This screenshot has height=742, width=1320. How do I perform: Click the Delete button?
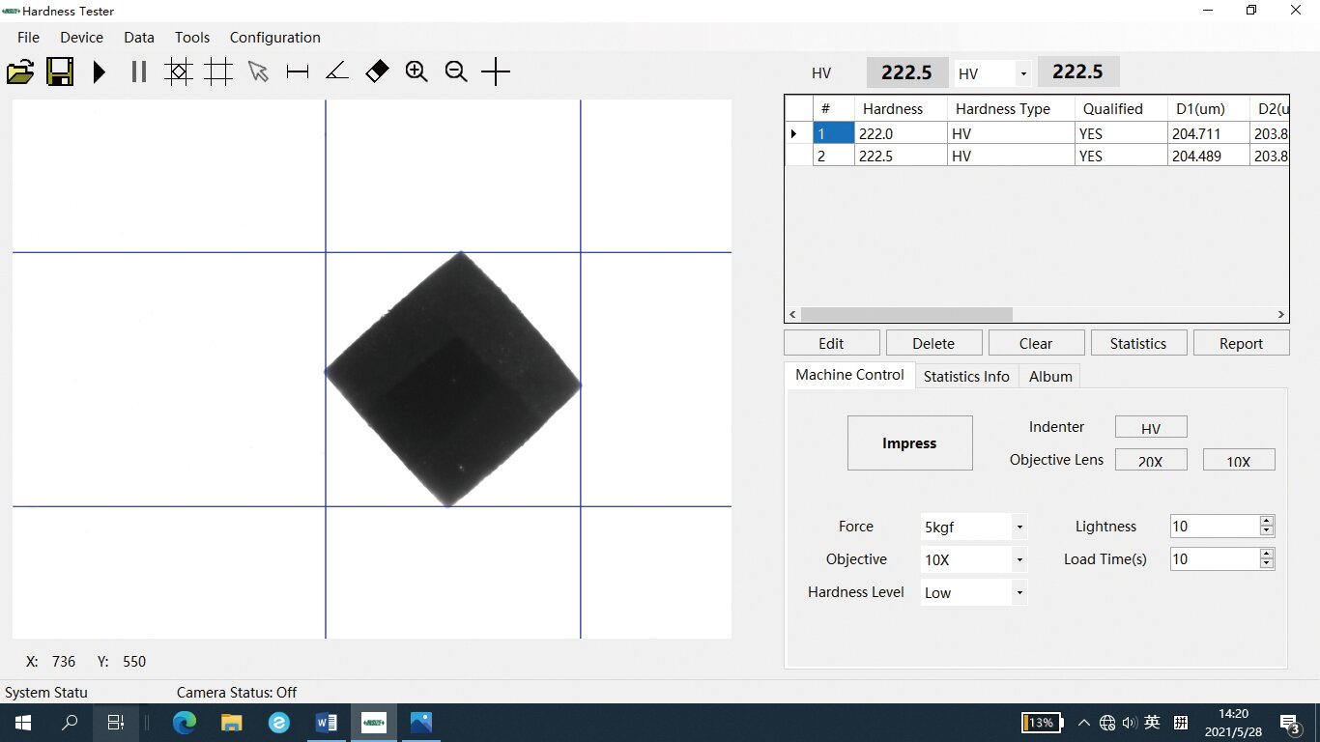[934, 343]
